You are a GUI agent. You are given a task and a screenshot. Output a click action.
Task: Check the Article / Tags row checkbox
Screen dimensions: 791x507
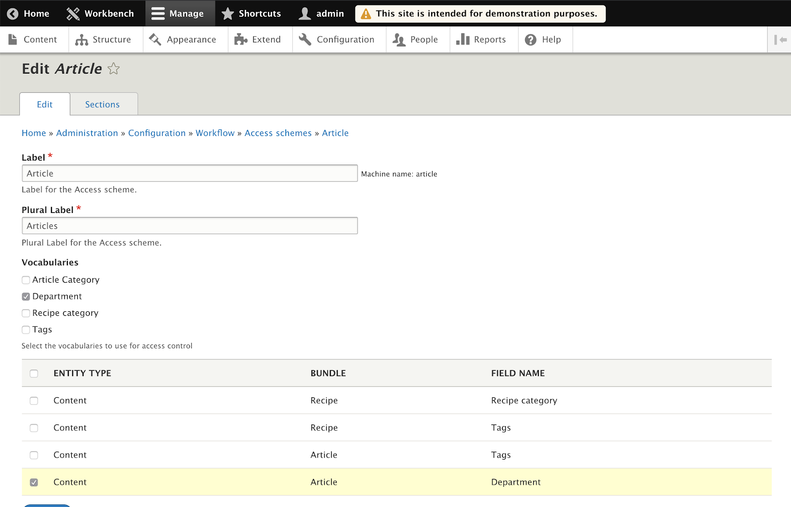[x=34, y=455]
